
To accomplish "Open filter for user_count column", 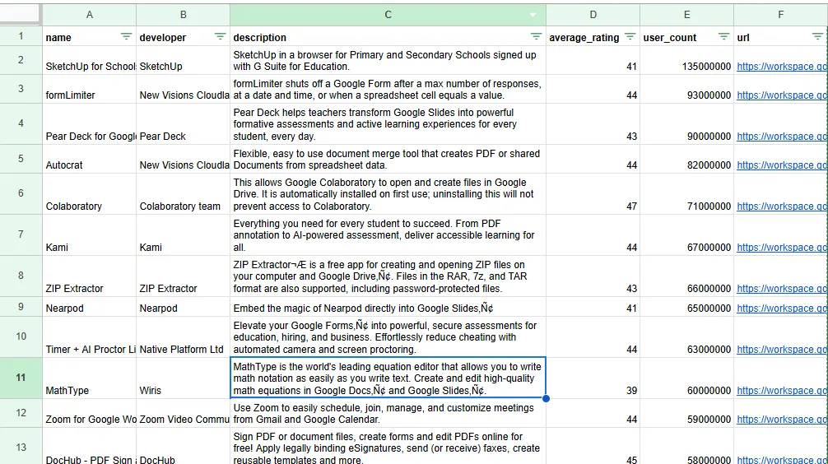I will [723, 36].
